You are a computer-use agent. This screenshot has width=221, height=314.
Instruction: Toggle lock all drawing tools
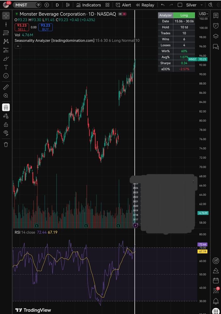pyautogui.click(x=6, y=124)
